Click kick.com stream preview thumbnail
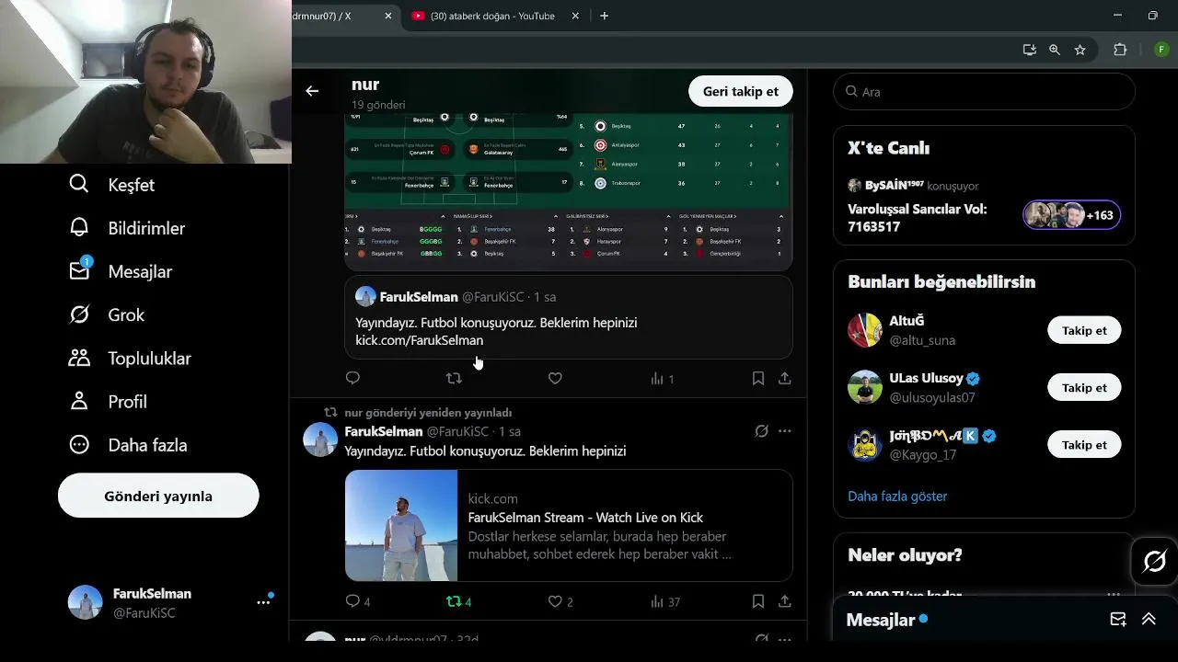This screenshot has height=662, width=1178. click(x=401, y=526)
